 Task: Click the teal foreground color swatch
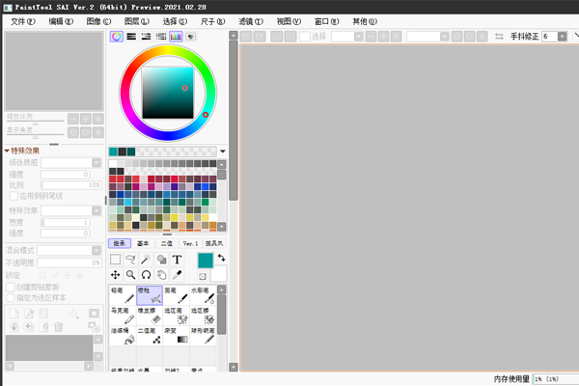click(x=205, y=260)
